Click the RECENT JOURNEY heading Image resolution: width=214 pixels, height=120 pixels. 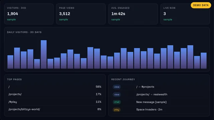click(123, 79)
